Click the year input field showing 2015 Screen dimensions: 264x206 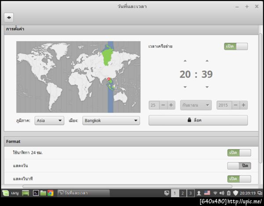coord(224,105)
